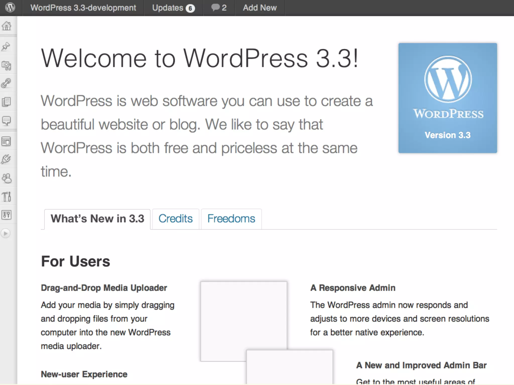Switch to the Credits tab

pos(175,219)
